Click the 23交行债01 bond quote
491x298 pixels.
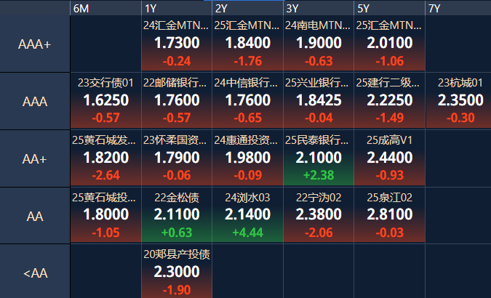105,101
